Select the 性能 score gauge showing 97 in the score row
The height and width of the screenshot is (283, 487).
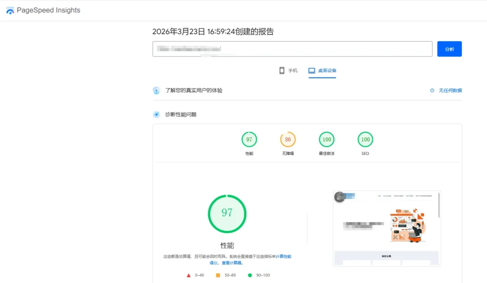tap(249, 140)
